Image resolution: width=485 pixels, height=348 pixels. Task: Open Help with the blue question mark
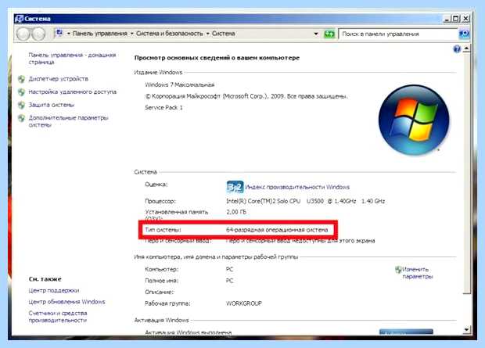point(457,48)
